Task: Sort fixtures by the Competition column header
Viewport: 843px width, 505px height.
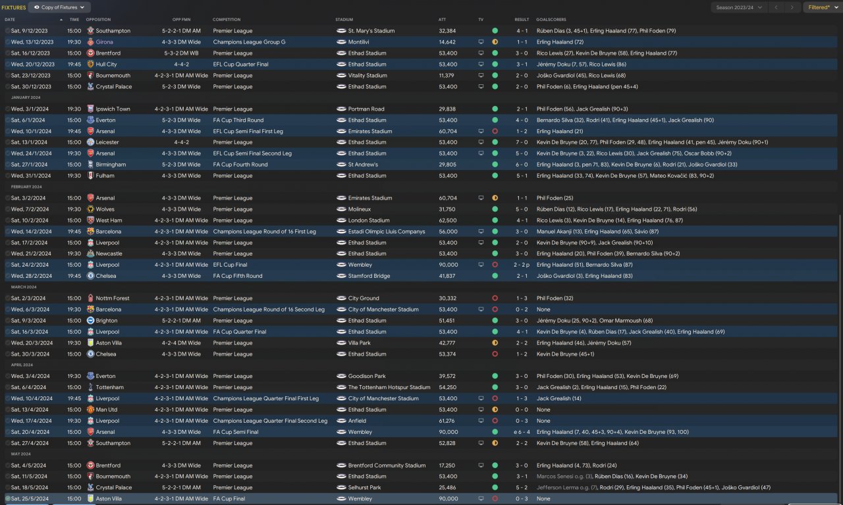Action: point(227,20)
